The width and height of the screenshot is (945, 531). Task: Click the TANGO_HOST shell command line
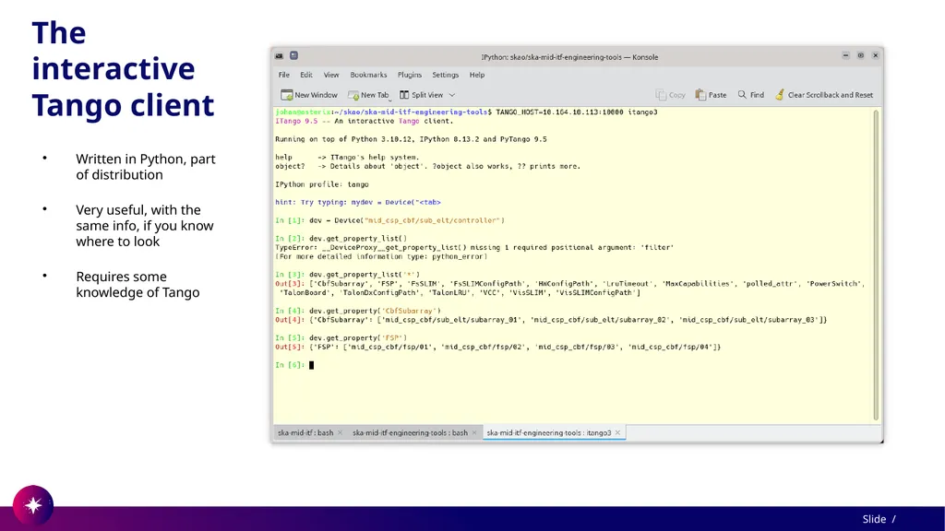(466, 112)
